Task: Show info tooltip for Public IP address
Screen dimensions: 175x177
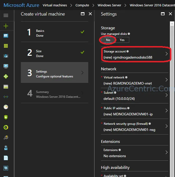Action: 128,108
